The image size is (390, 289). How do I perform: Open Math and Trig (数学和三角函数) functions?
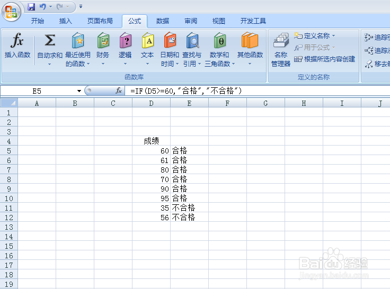click(x=219, y=49)
